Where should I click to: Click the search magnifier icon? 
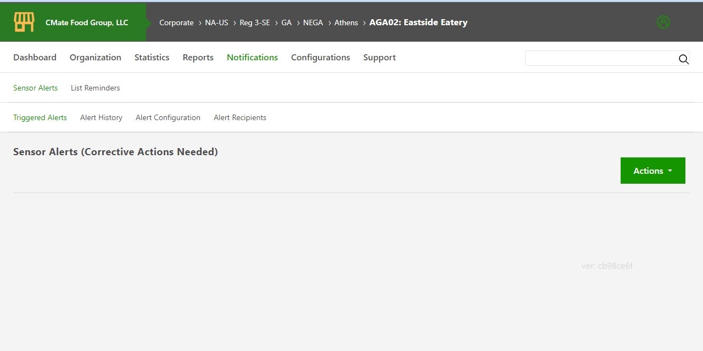683,59
